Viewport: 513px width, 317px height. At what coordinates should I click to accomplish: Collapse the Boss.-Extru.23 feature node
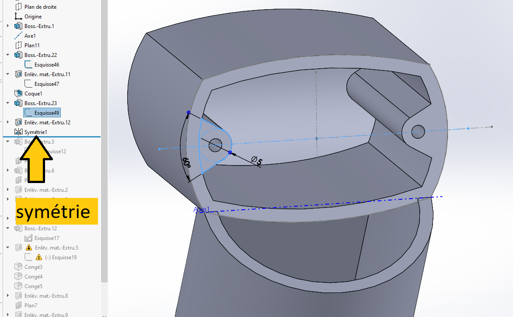click(x=8, y=103)
